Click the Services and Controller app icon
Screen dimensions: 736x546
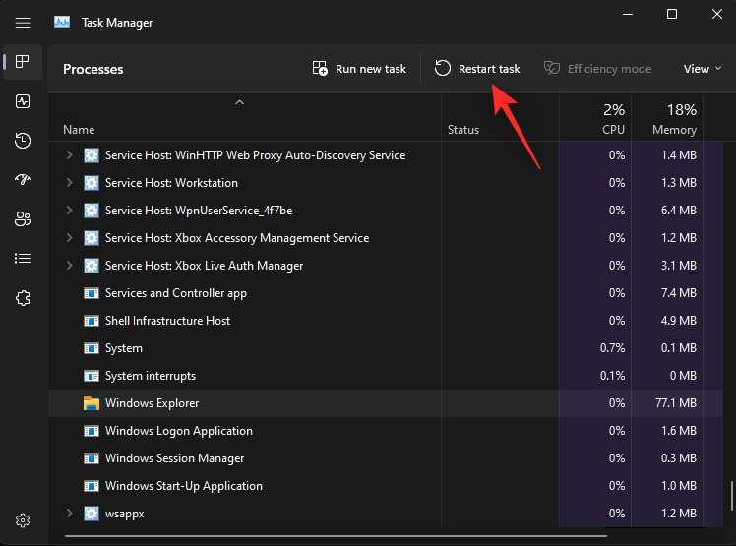click(92, 293)
